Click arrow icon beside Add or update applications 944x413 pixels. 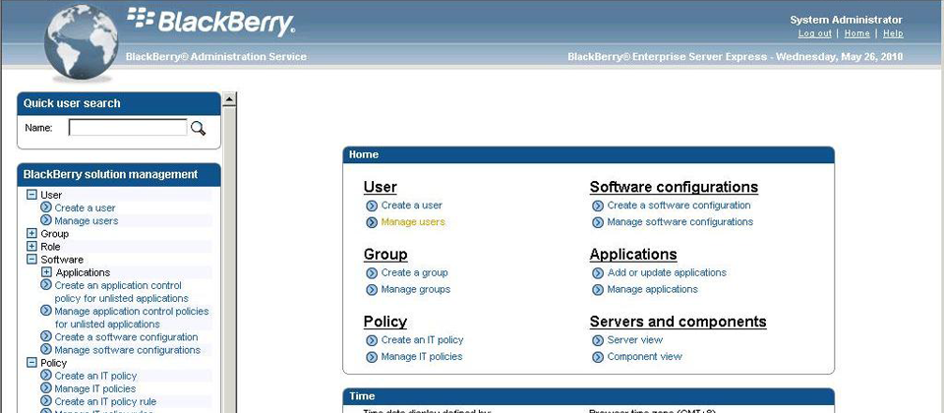598,273
